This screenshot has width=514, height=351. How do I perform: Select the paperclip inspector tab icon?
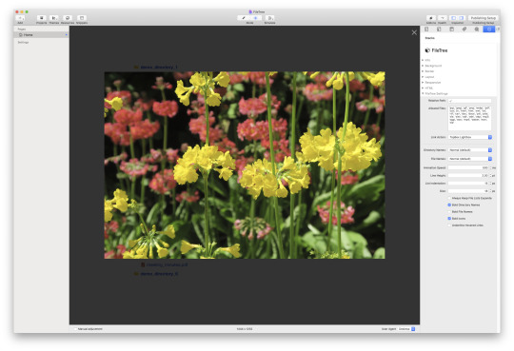click(x=465, y=29)
